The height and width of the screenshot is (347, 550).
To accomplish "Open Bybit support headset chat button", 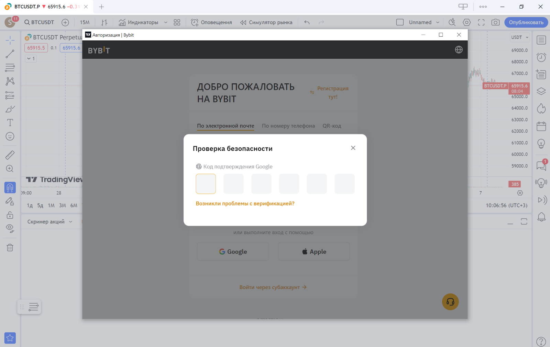I will tap(450, 302).
